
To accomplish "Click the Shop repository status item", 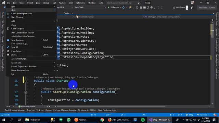I will 190,115.
